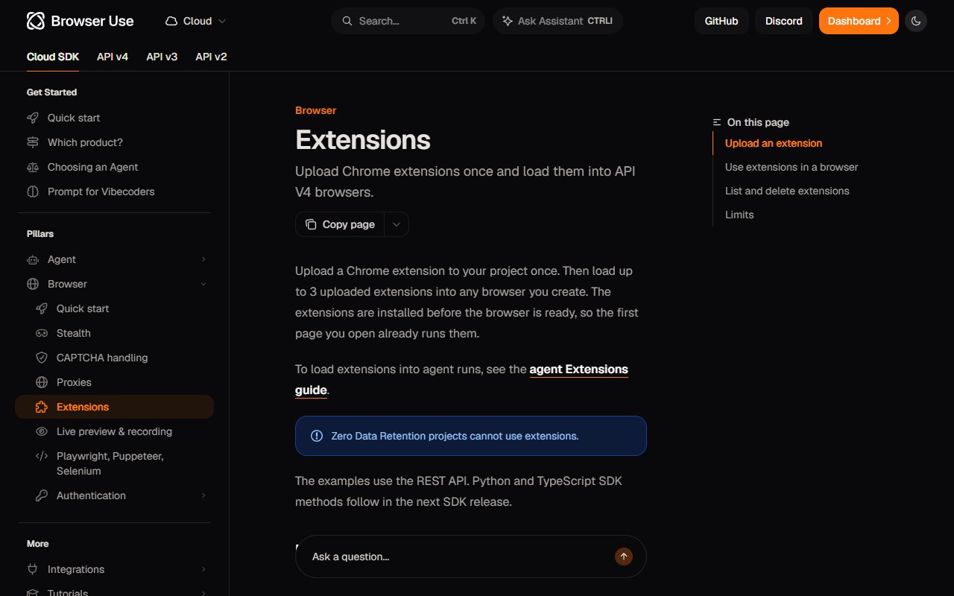
Task: Toggle dark mode with the moon icon
Action: point(916,21)
